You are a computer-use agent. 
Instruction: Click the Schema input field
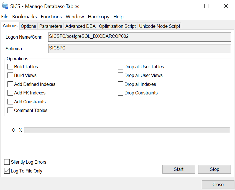139,49
